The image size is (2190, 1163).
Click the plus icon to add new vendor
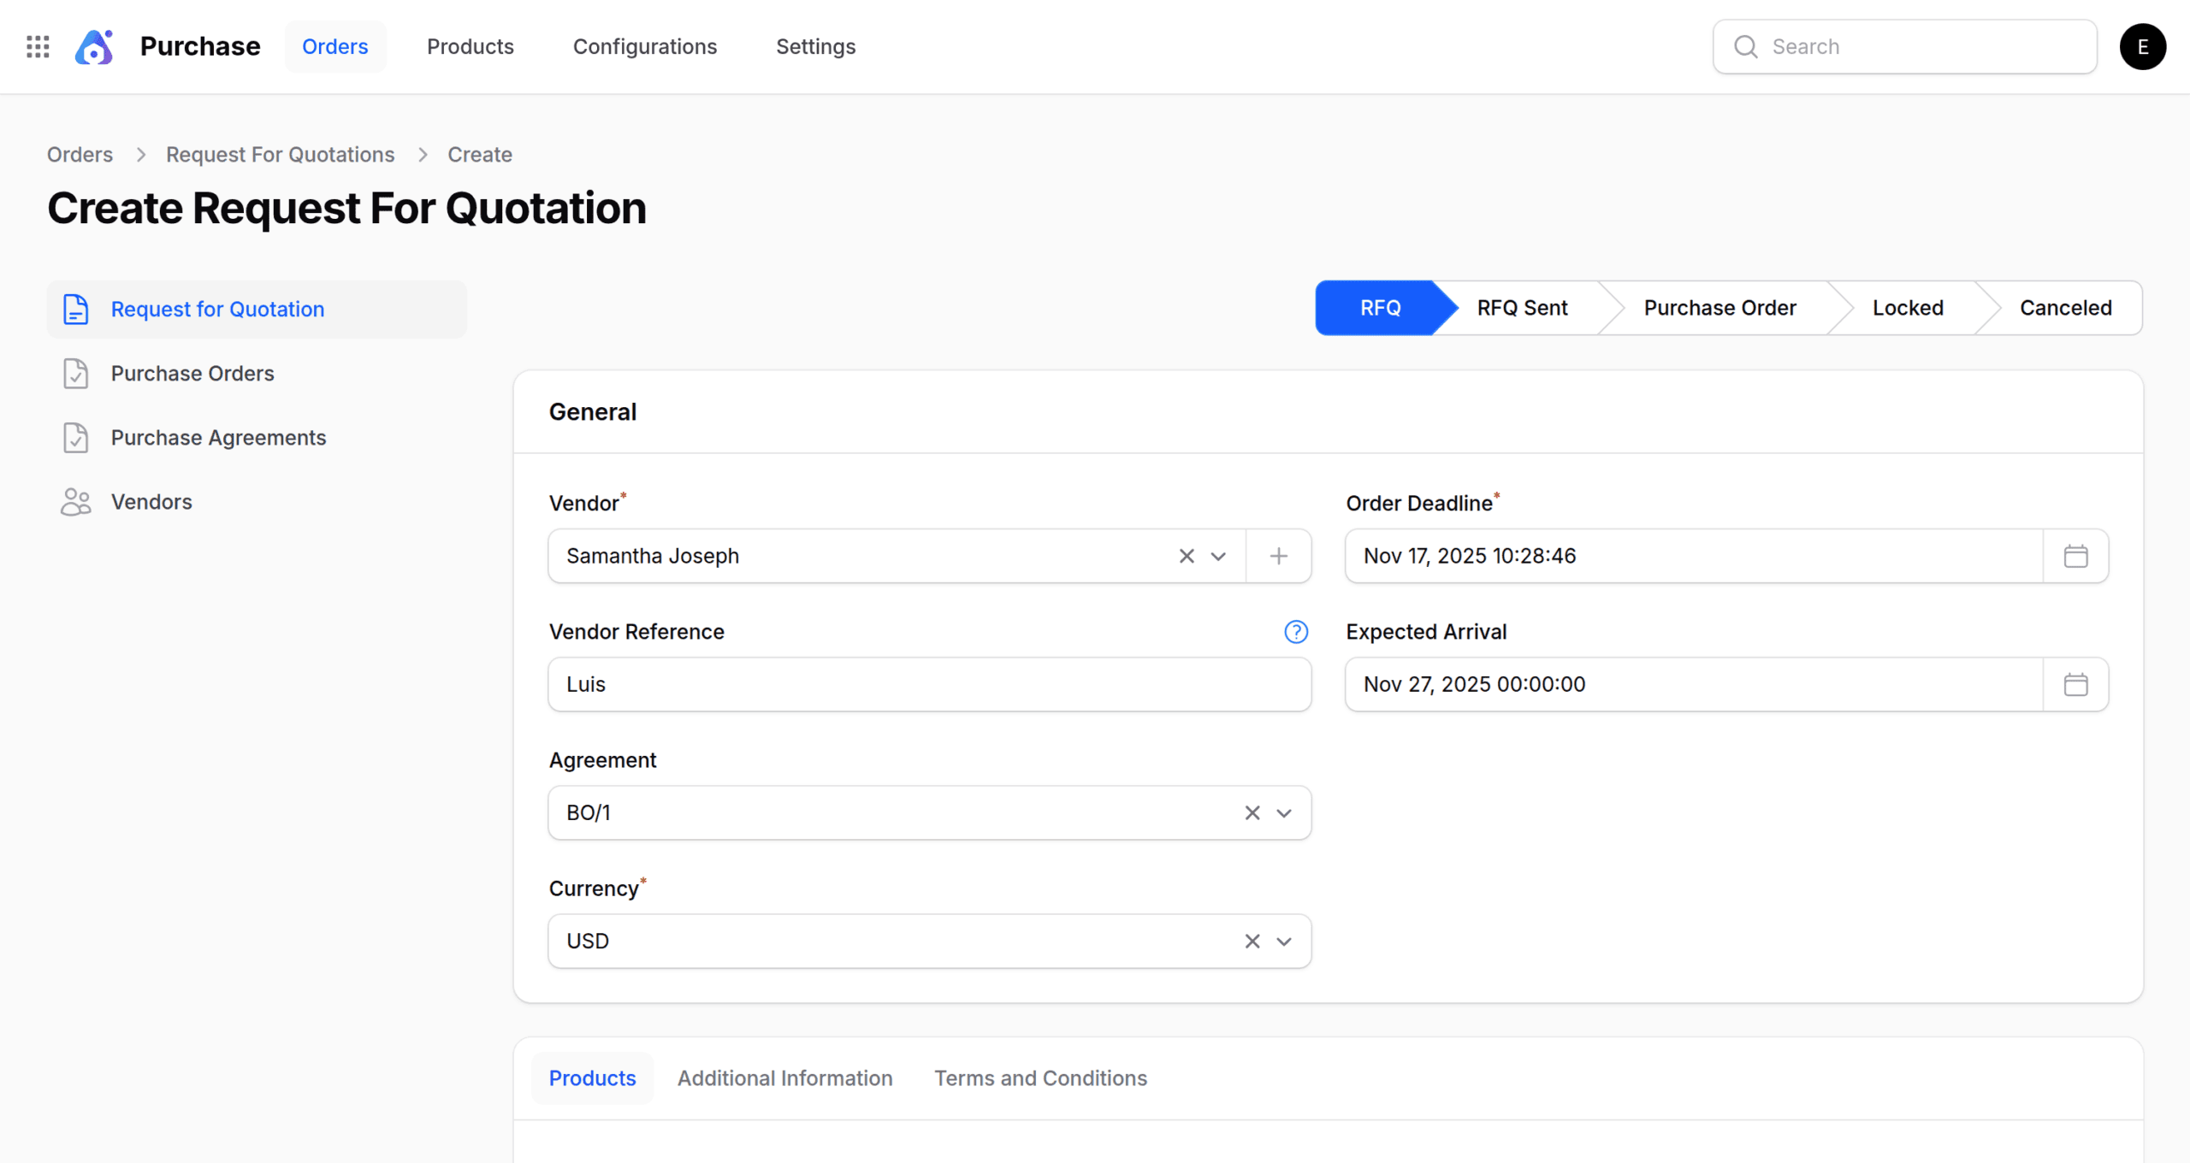coord(1278,556)
